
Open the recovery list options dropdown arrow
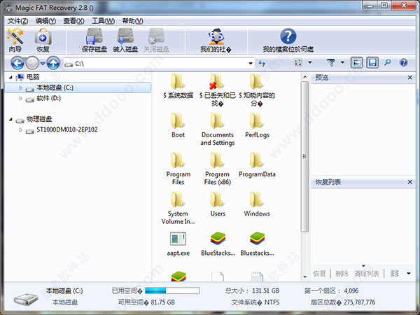409,273
